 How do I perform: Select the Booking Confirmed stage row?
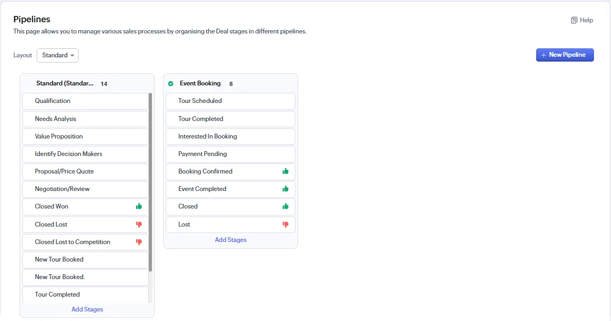click(x=230, y=171)
